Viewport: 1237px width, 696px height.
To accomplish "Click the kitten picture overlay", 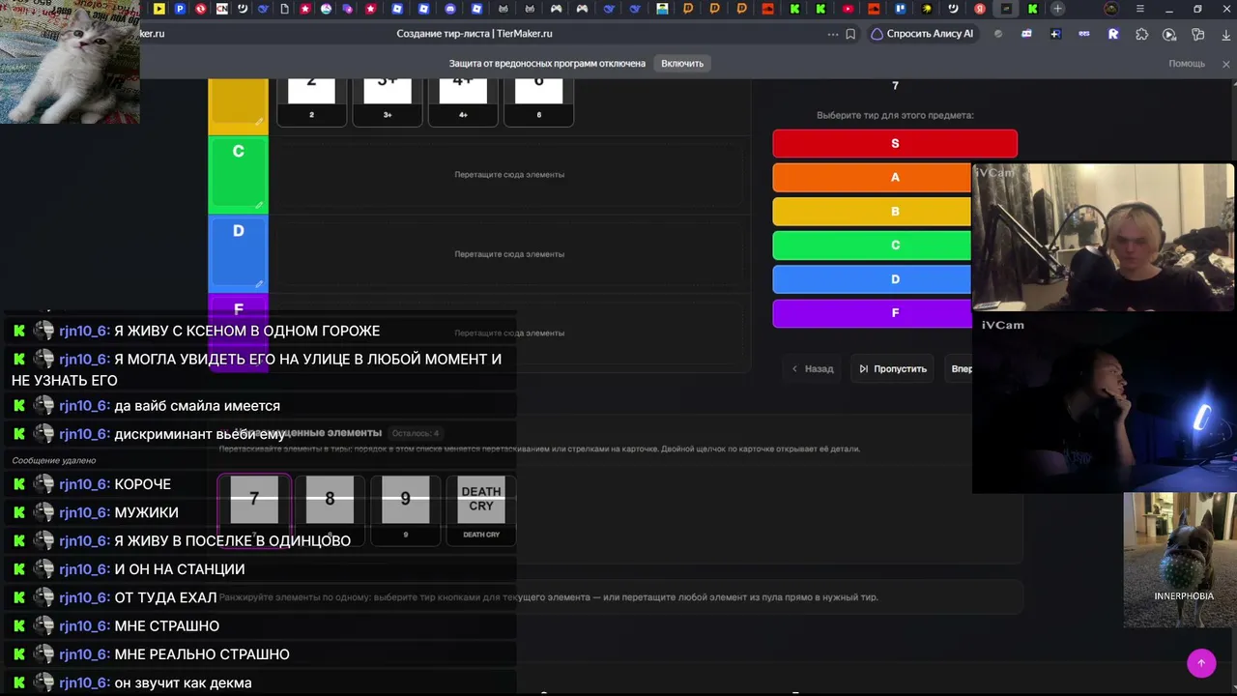I will [x=70, y=62].
